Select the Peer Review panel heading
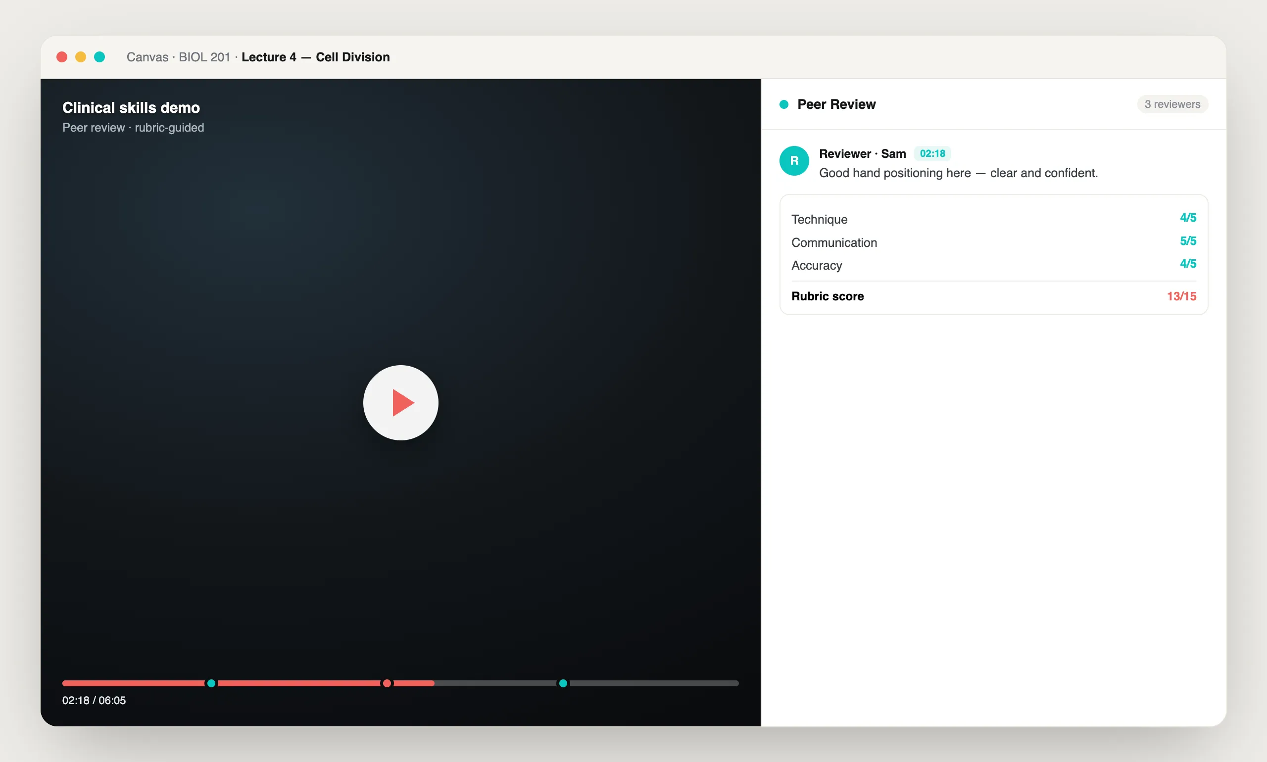This screenshot has width=1267, height=762. [x=836, y=104]
